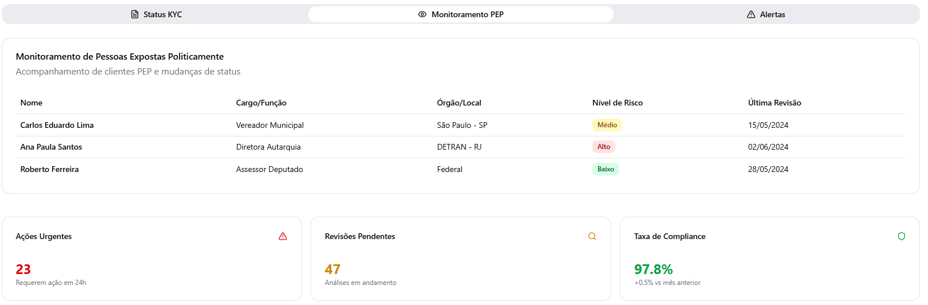Click the warning triangle icon beside Alertas

751,14
